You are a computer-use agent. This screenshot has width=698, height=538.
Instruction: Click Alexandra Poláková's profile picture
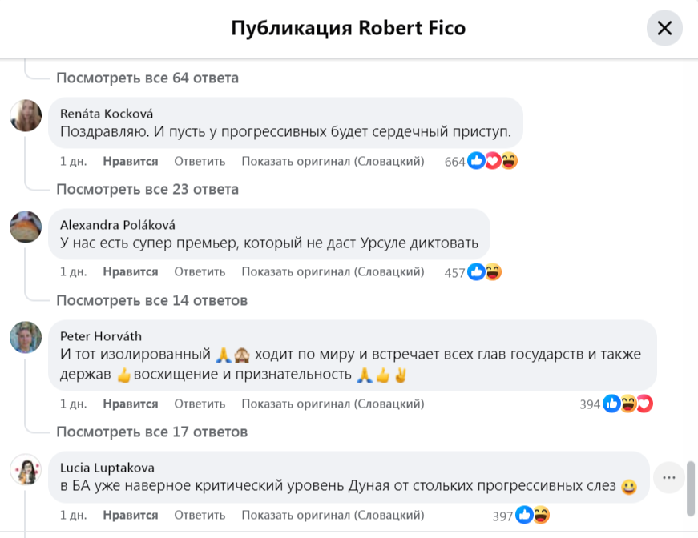coord(26,227)
